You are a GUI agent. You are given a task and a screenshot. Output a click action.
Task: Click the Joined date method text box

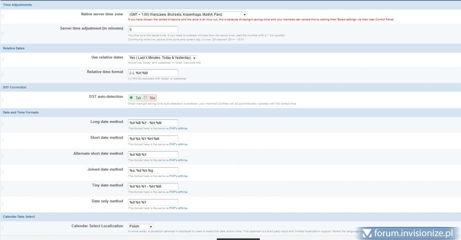click(x=153, y=170)
